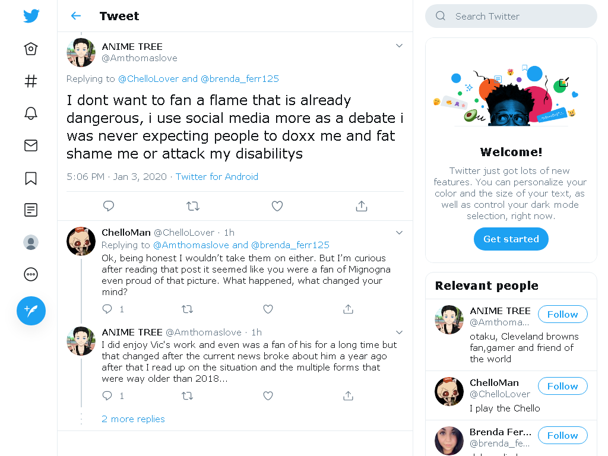Go back with the arrow beside Tweet

[76, 16]
